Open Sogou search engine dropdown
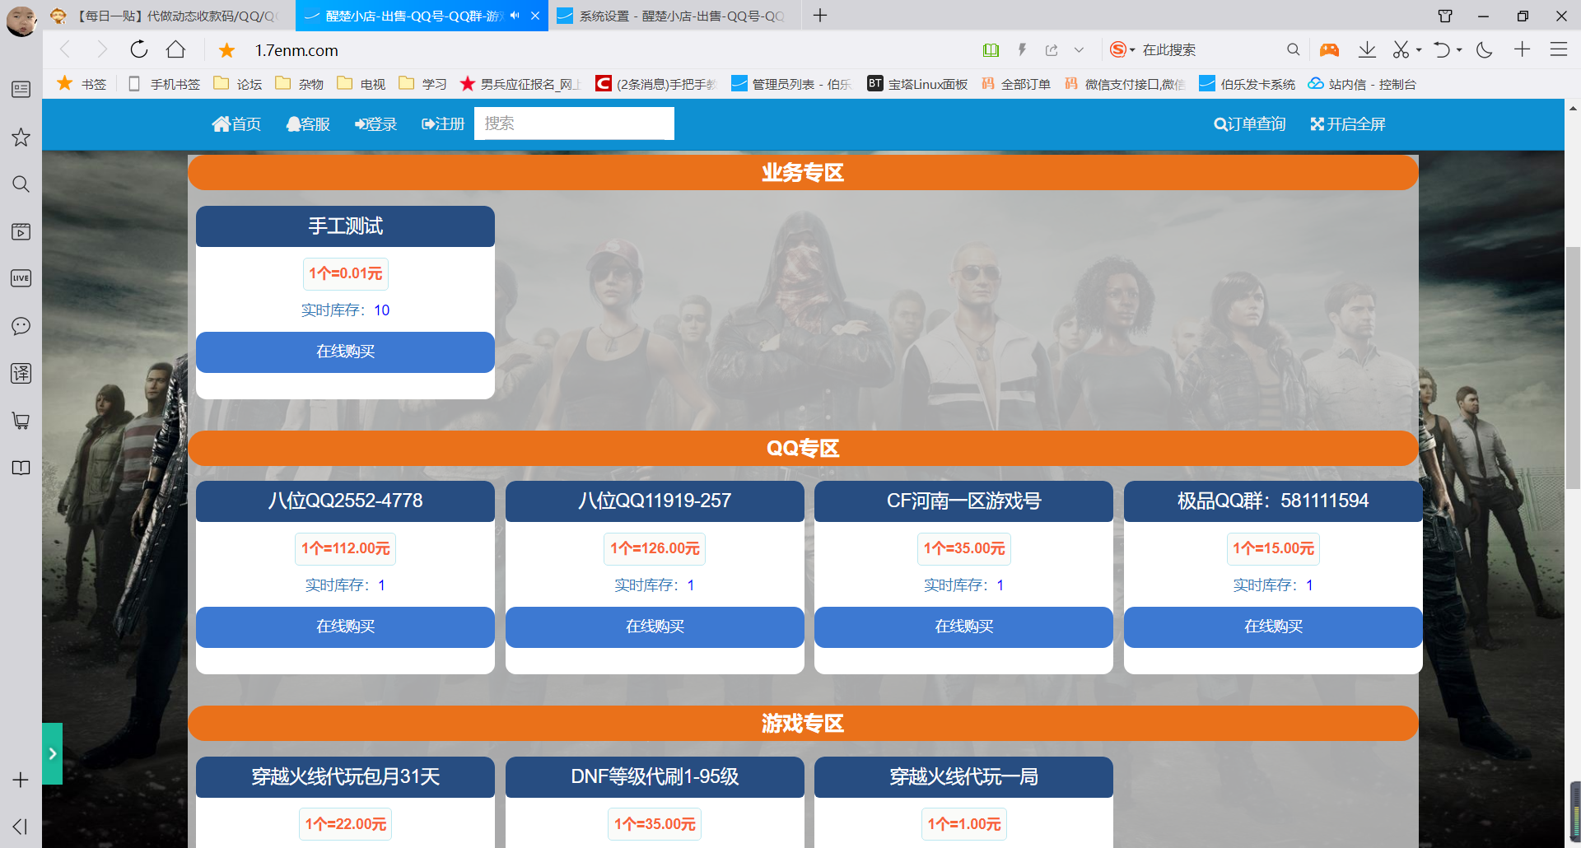Viewport: 1581px width, 848px height. pyautogui.click(x=1122, y=49)
